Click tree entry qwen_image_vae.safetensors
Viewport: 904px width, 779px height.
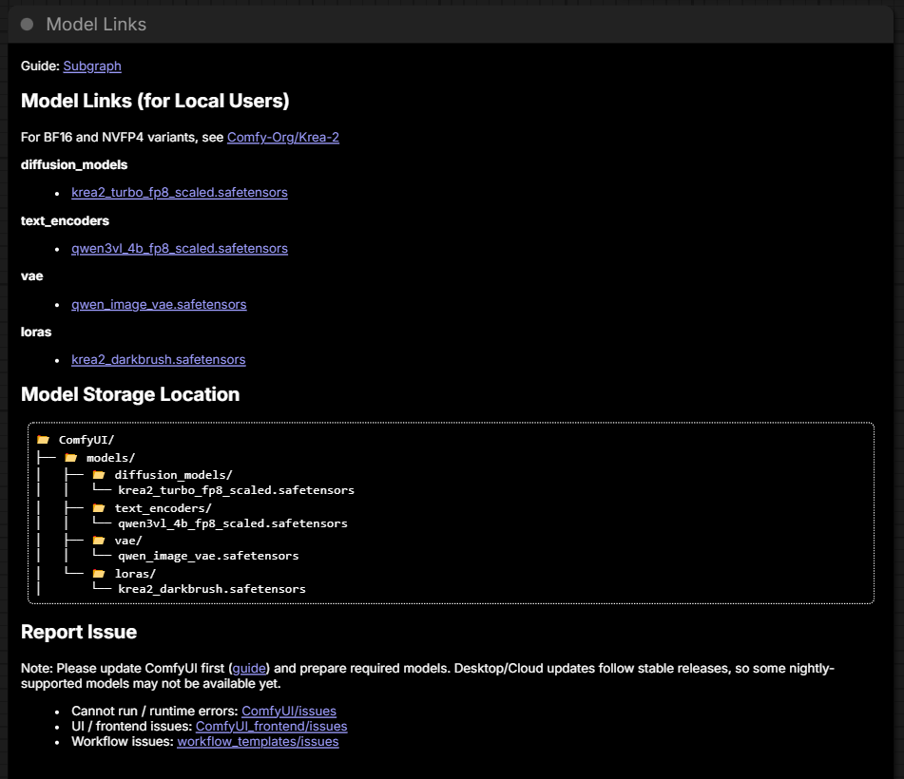209,556
